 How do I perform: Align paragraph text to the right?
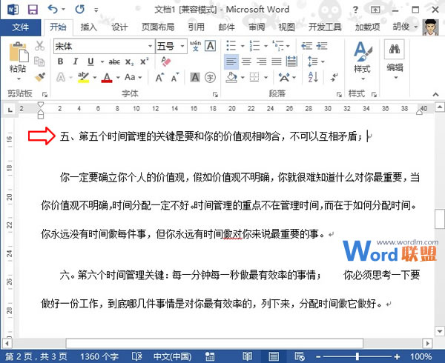coord(261,61)
